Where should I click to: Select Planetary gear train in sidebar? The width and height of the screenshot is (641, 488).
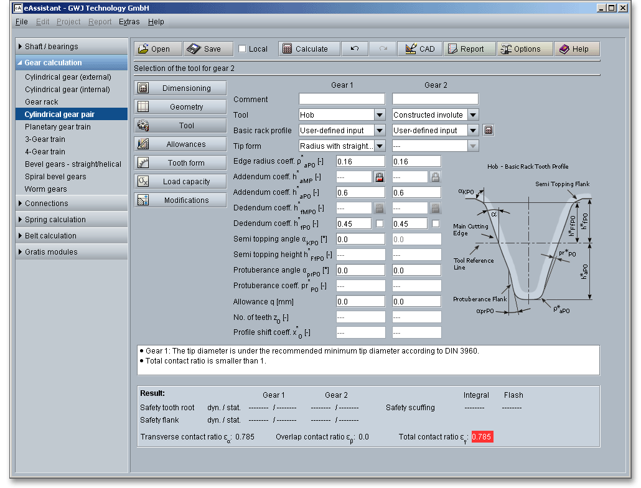tap(58, 127)
